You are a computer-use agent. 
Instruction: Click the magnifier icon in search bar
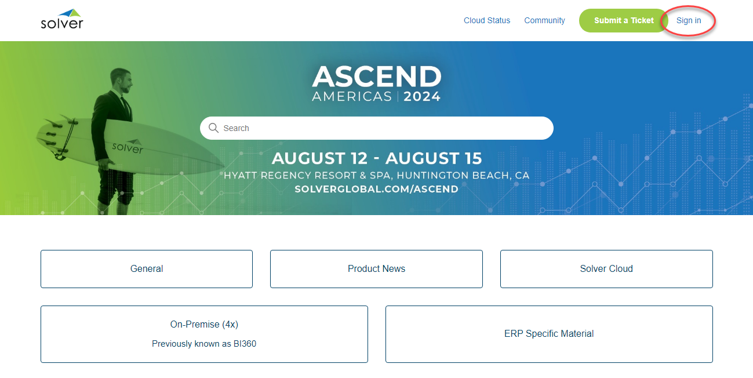click(x=213, y=128)
